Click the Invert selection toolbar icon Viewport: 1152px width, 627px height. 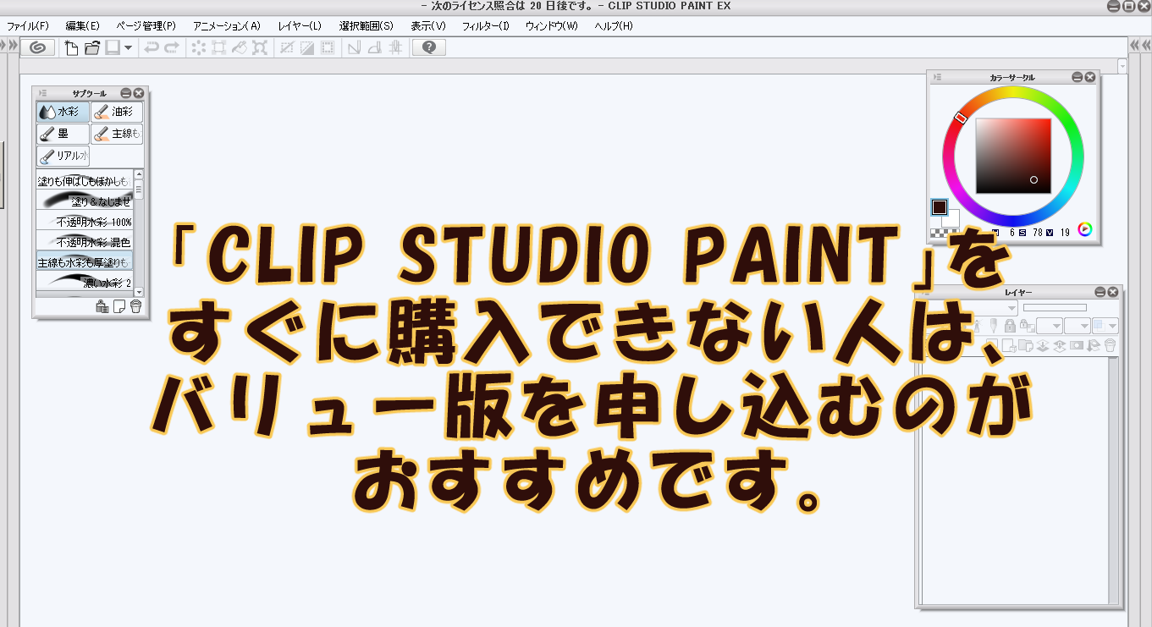307,47
